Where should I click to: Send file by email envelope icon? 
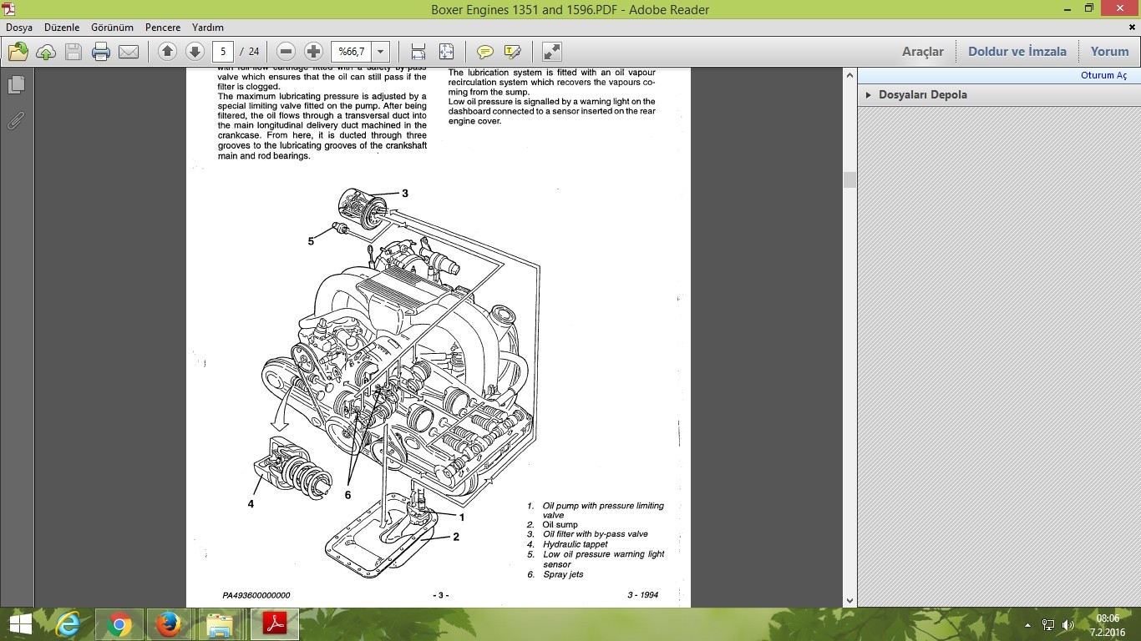pos(129,52)
